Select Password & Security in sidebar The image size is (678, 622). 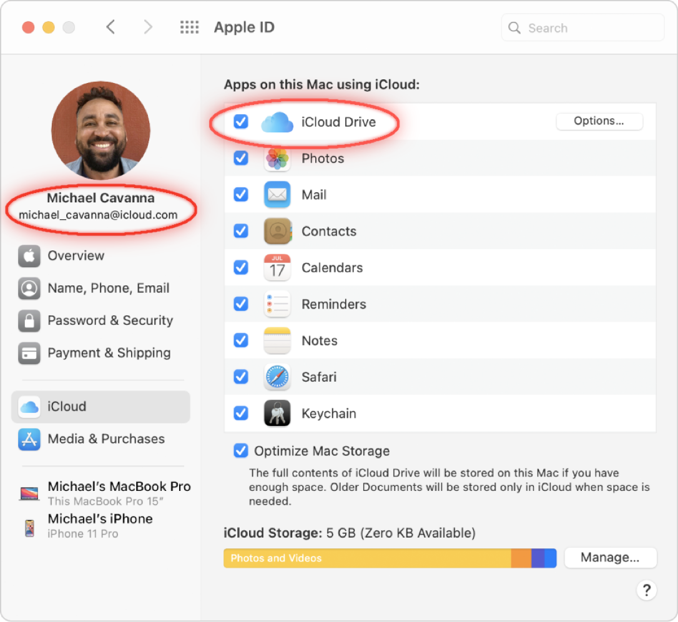(110, 320)
